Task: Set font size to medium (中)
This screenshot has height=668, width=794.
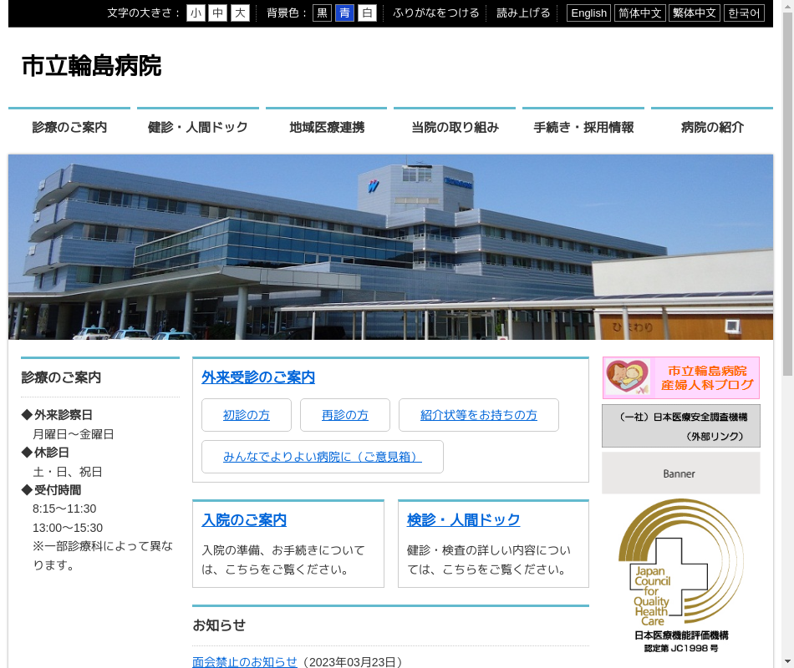Action: (217, 13)
